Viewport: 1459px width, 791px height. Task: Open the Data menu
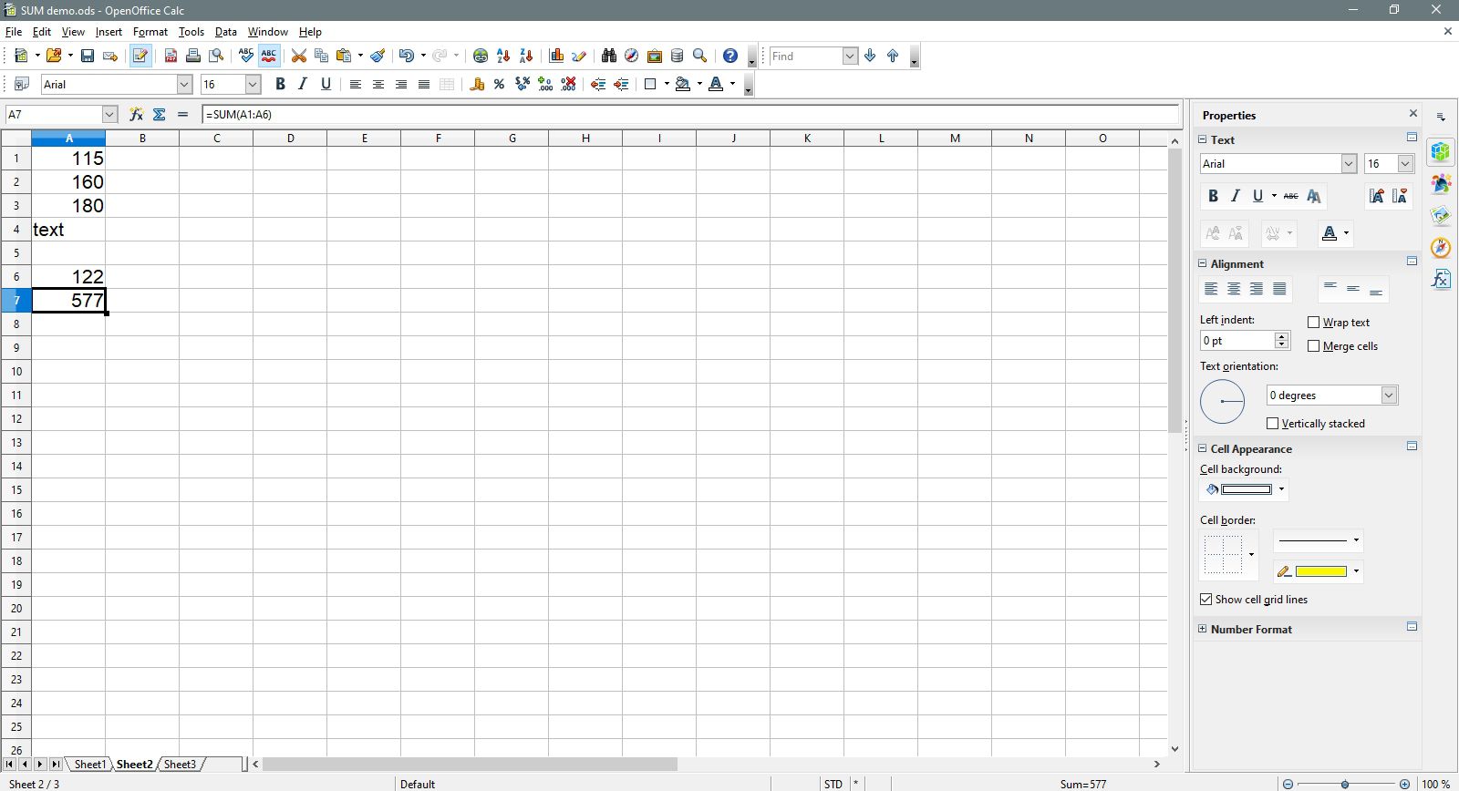[225, 32]
